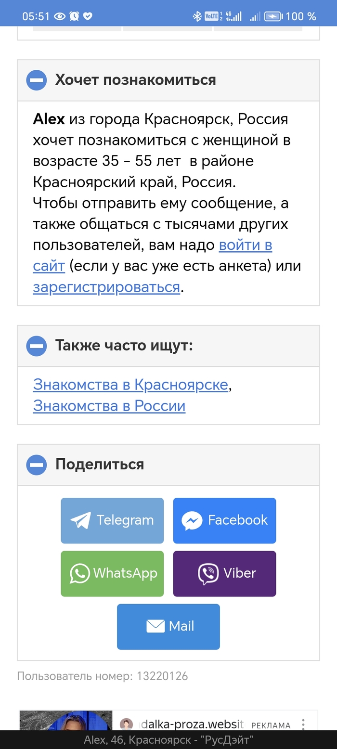Share profile via Telegram button
337x749 pixels.
(112, 520)
